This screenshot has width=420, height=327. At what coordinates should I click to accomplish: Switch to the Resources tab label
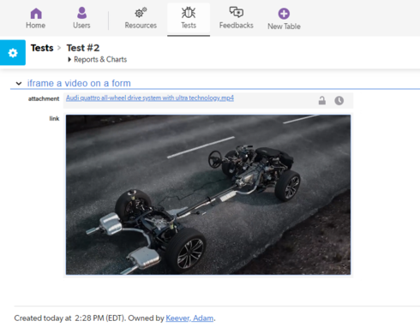pos(141,26)
